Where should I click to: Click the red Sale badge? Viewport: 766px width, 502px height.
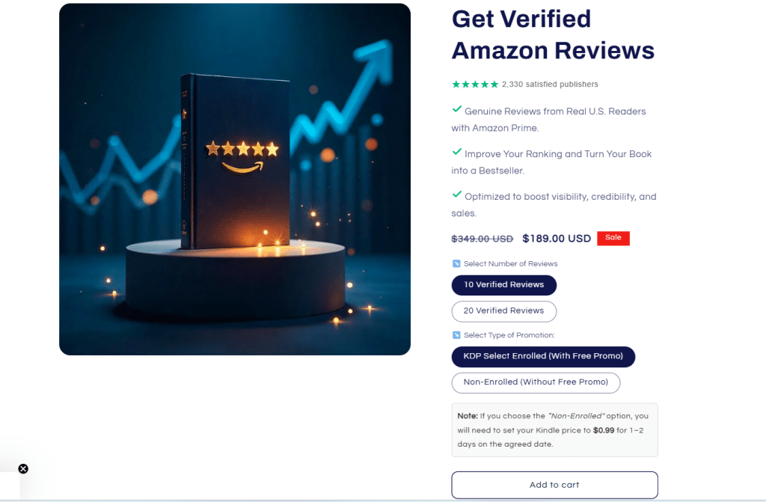click(x=613, y=238)
